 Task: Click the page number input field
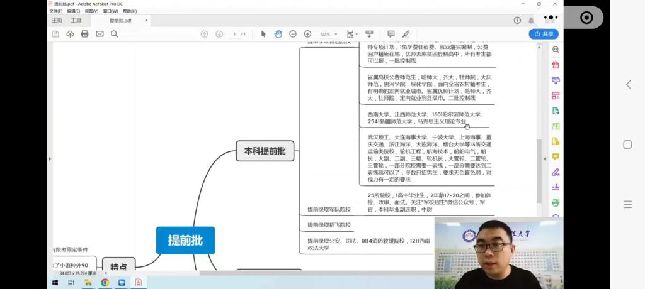(x=235, y=34)
